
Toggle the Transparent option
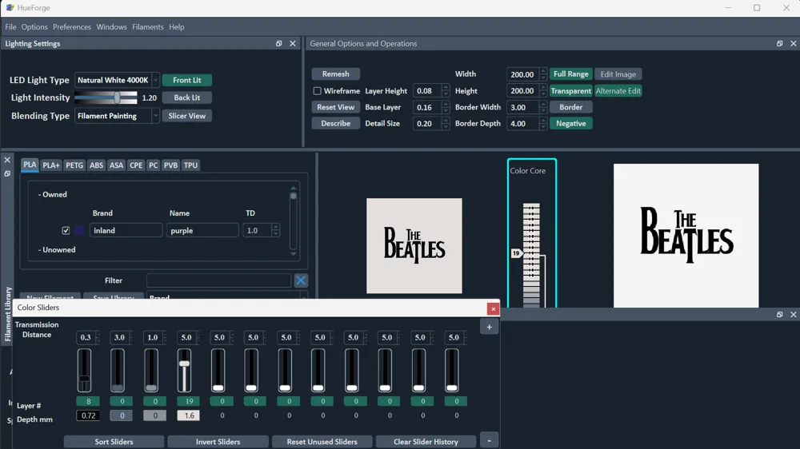click(x=571, y=91)
